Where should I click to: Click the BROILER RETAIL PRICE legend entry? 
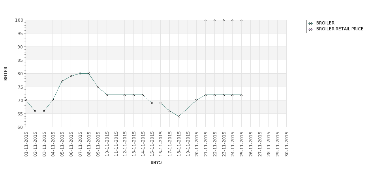[x=336, y=29]
